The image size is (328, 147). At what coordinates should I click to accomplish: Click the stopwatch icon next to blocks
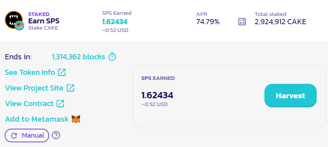(x=112, y=57)
